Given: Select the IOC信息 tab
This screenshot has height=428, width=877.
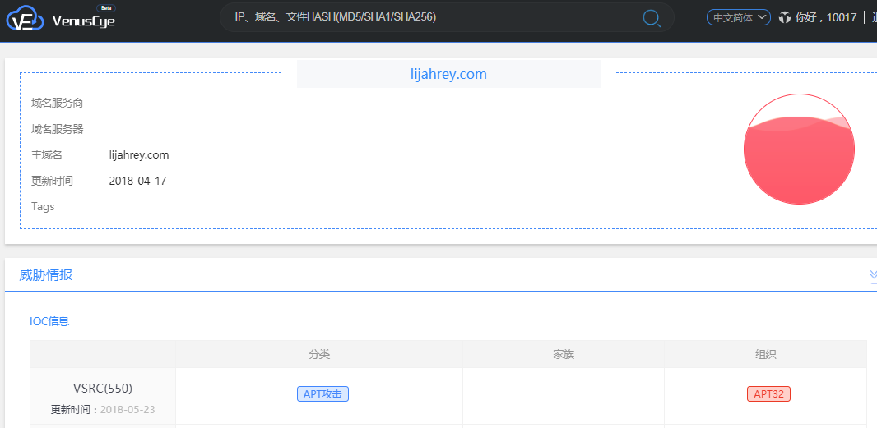Looking at the screenshot, I should pos(49,321).
